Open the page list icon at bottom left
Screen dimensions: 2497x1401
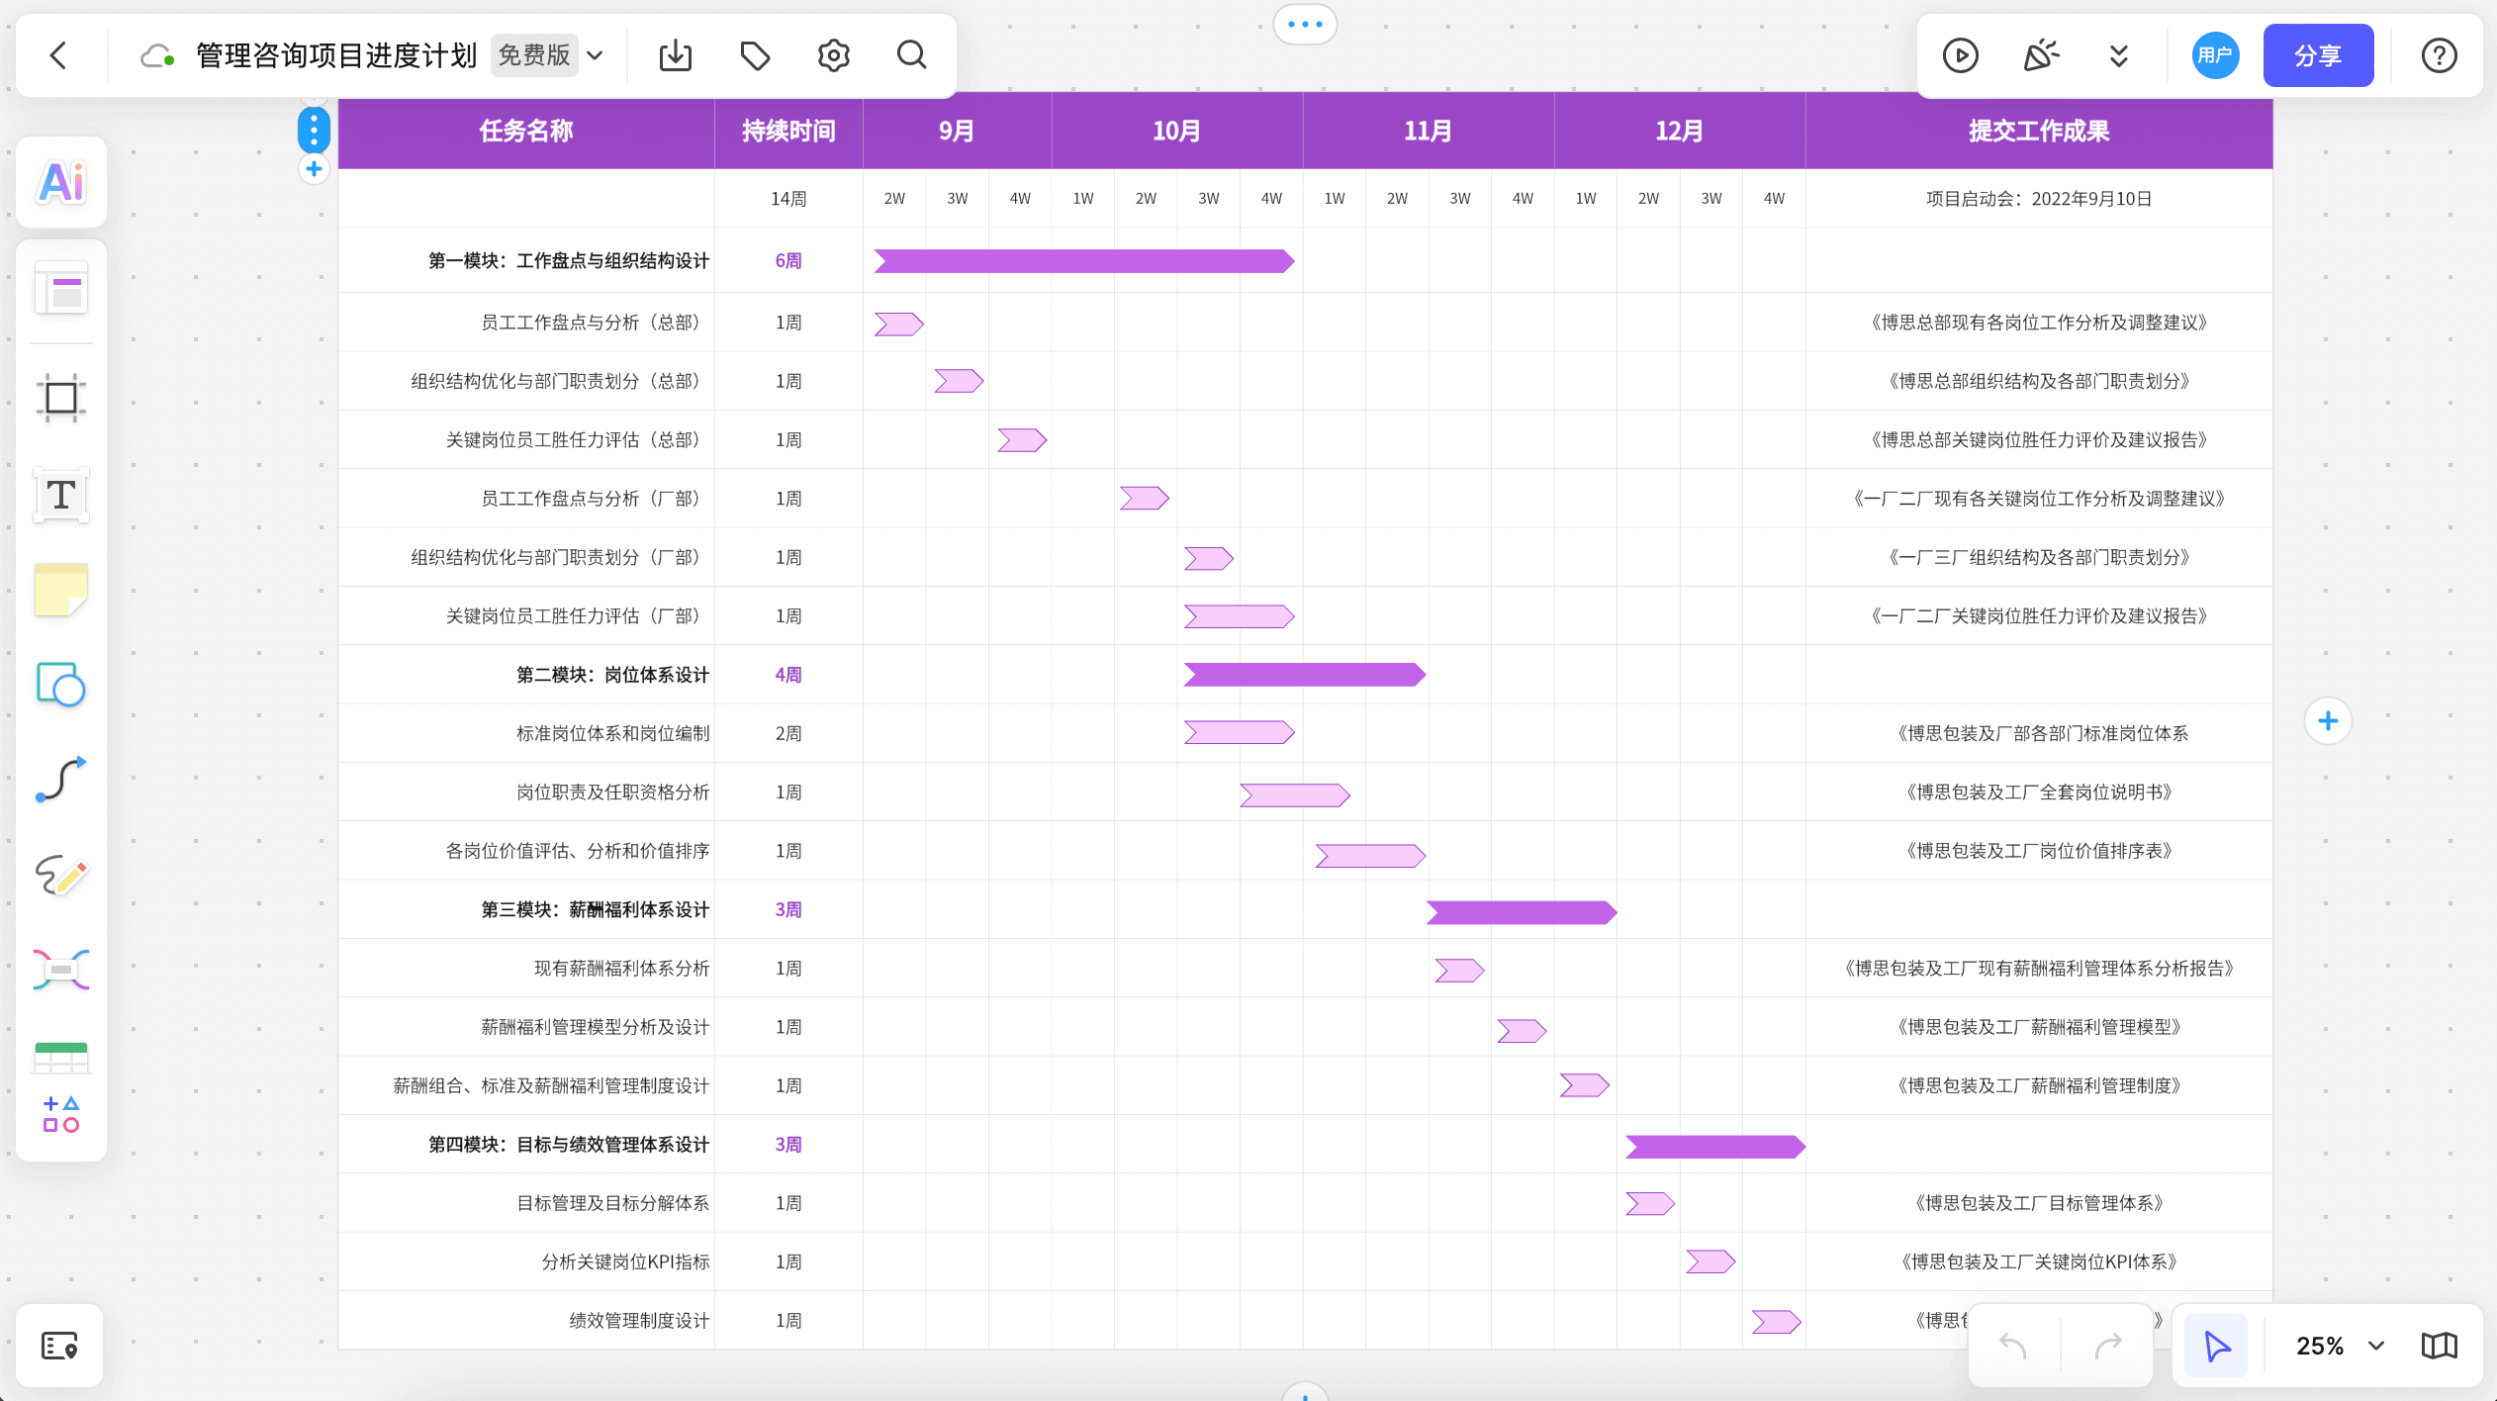59,1346
